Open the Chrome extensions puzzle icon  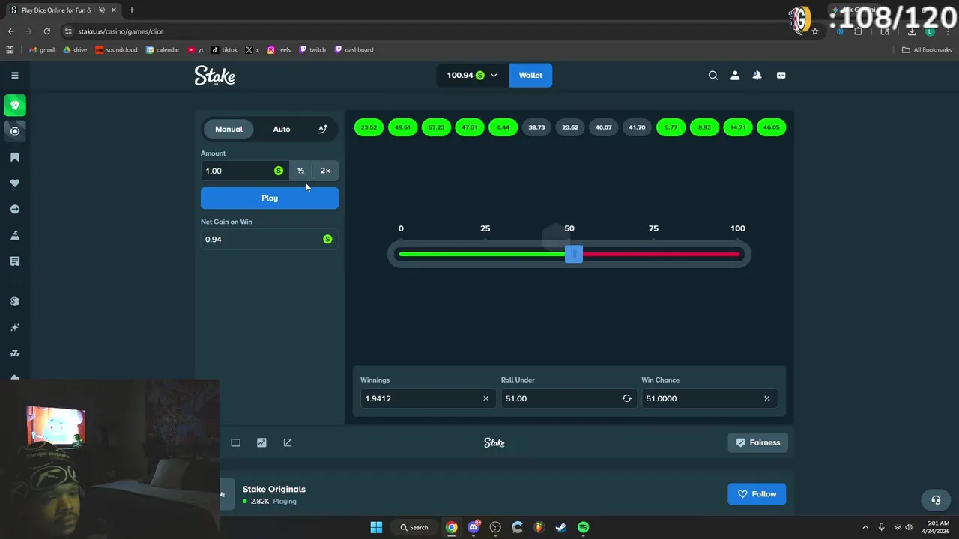859,31
